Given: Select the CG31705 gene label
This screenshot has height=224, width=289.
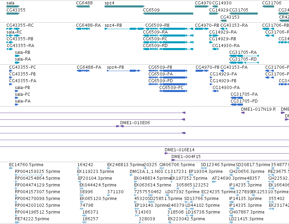Looking at the screenshot, I should [x=239, y=10].
